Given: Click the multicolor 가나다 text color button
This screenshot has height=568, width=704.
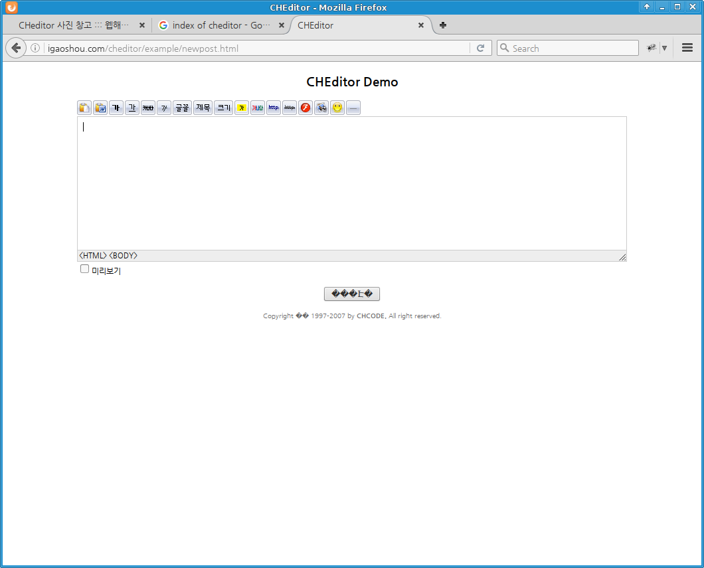Looking at the screenshot, I should pyautogui.click(x=258, y=108).
